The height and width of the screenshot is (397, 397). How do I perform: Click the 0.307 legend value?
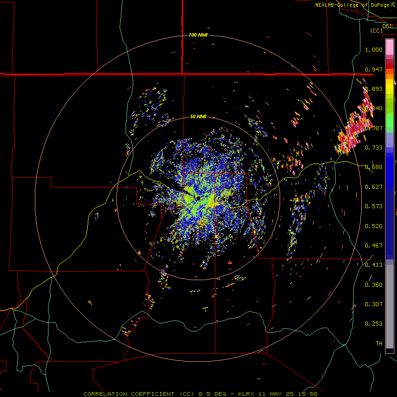374,304
